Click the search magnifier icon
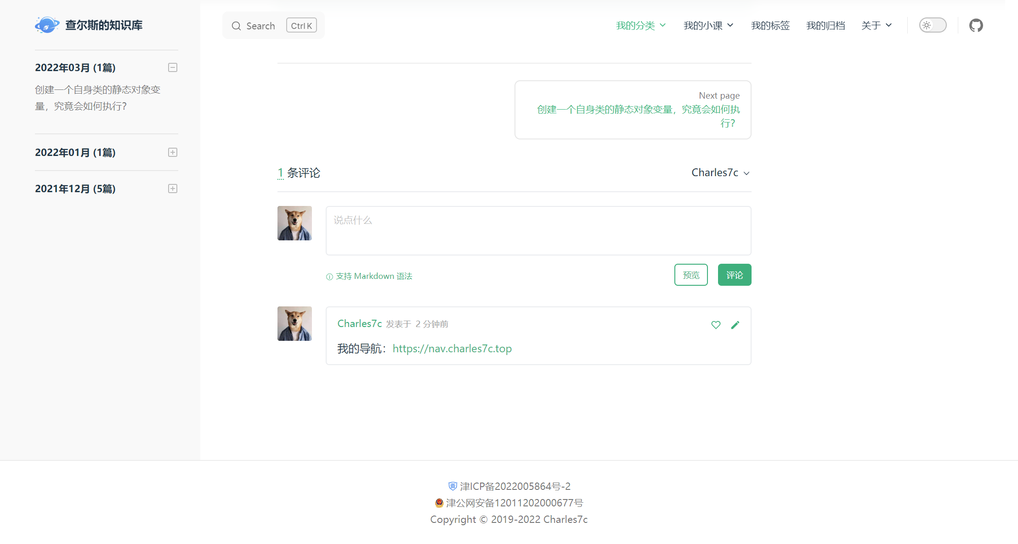1018x544 pixels. [236, 26]
